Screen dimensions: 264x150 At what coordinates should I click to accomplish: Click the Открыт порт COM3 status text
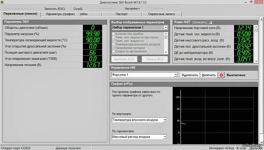16,148
